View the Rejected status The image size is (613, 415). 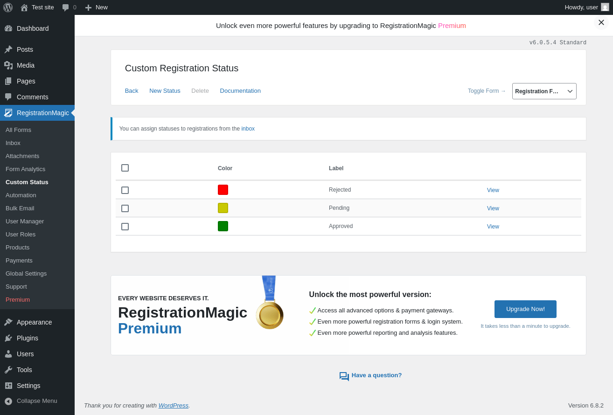pos(493,190)
